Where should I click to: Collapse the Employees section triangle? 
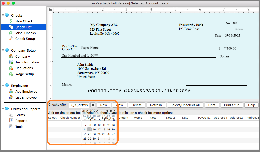click(x=3, y=86)
